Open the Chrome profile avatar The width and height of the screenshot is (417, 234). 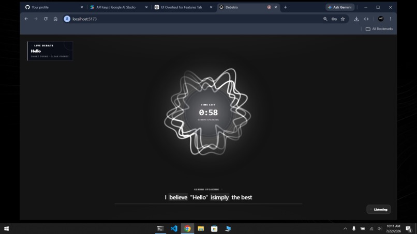(381, 19)
